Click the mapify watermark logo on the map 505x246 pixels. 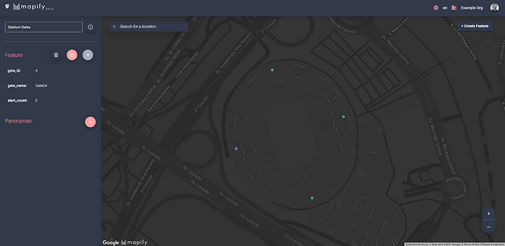coord(134,243)
